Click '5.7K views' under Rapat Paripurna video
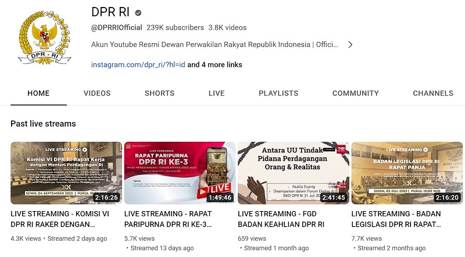This screenshot has width=465, height=257. 139,238
